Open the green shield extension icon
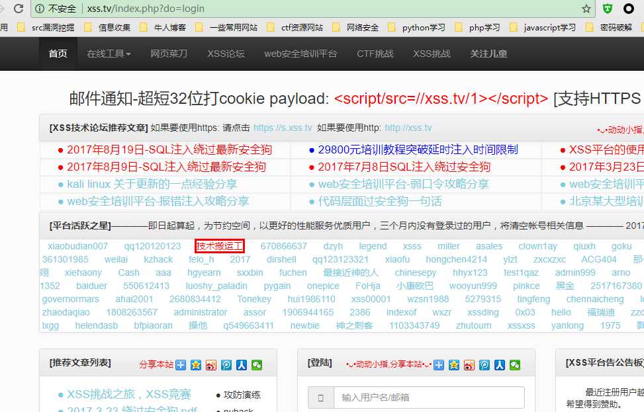This screenshot has height=412, width=644. [608, 9]
